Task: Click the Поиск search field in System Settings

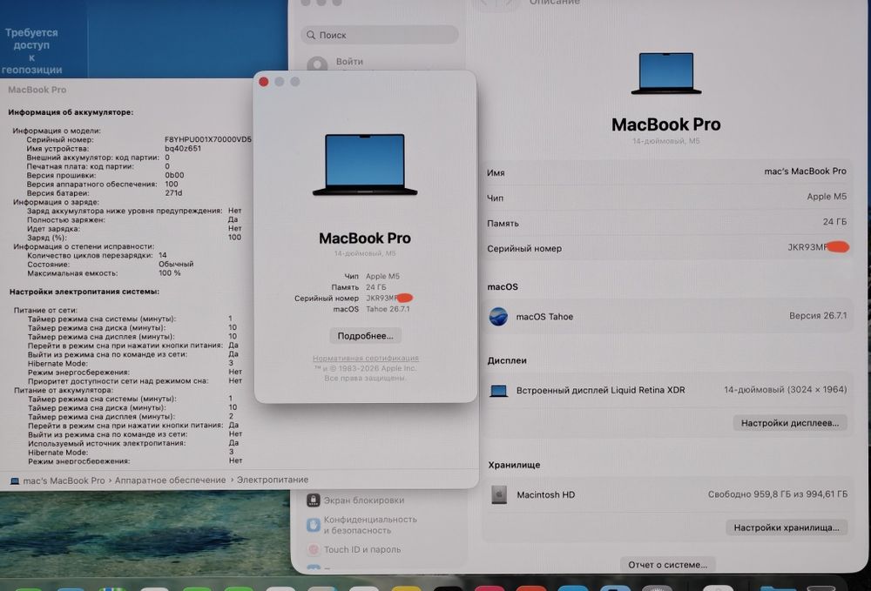Action: 380,35
